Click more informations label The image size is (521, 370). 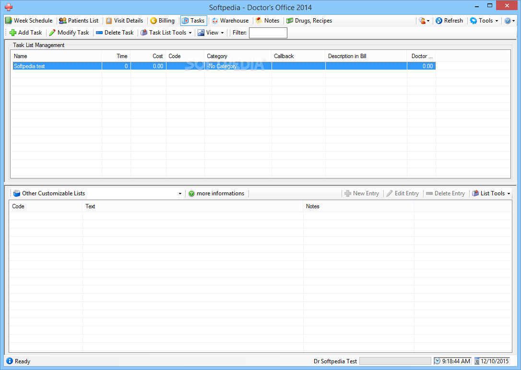tap(220, 193)
